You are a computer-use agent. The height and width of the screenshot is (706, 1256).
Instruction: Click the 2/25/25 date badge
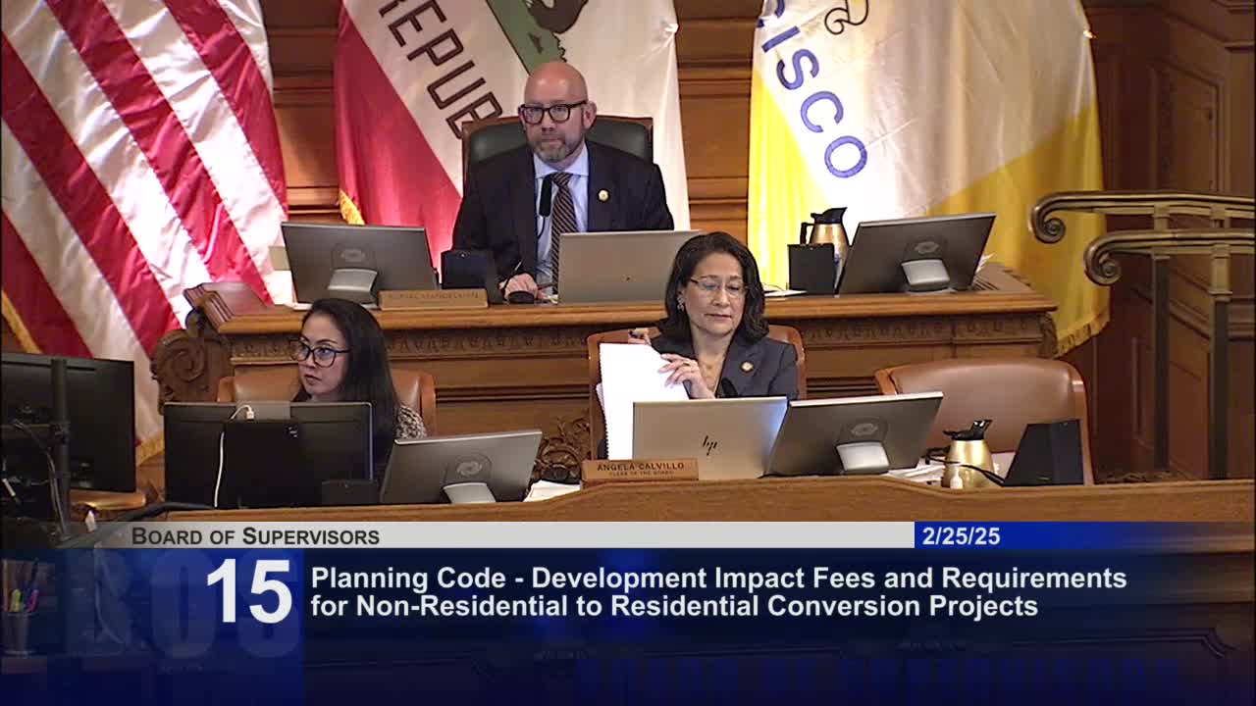tap(961, 536)
